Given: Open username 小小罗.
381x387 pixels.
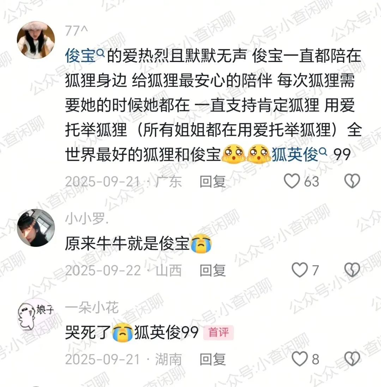Looking at the screenshot, I should click(x=87, y=218).
